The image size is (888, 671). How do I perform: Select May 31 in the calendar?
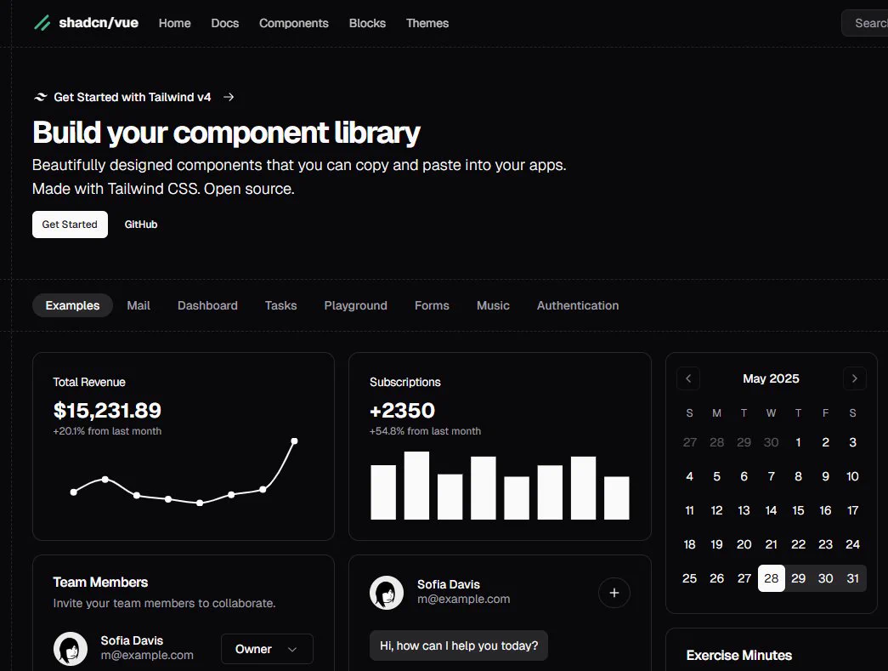[853, 578]
